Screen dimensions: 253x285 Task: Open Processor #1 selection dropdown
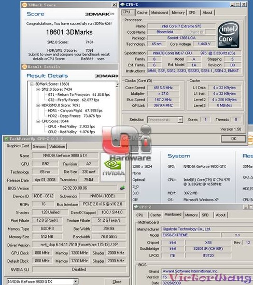[x=180, y=120]
